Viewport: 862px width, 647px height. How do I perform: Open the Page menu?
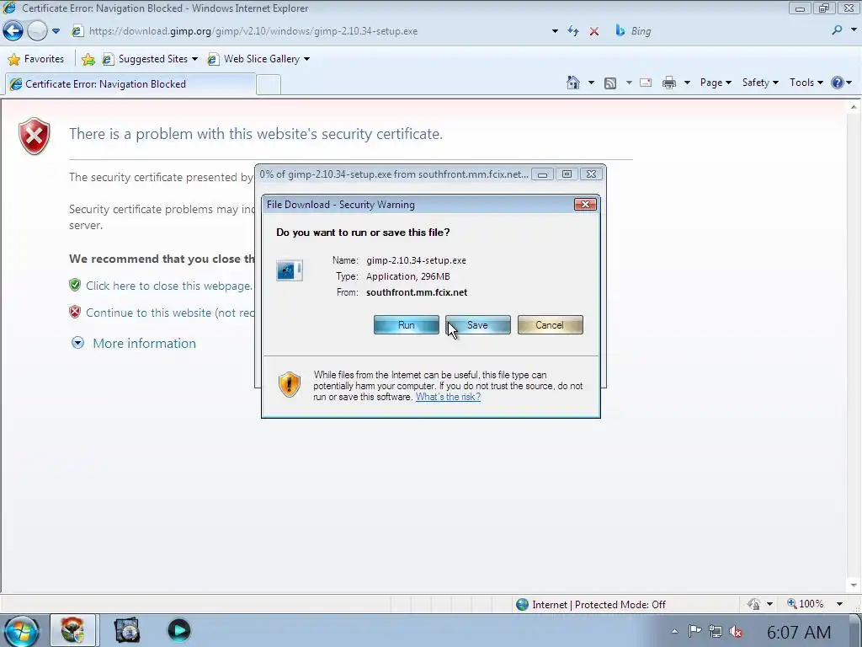[x=716, y=83]
